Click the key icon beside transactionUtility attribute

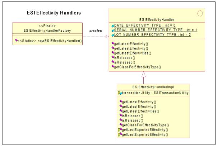pyautogui.click(x=119, y=93)
